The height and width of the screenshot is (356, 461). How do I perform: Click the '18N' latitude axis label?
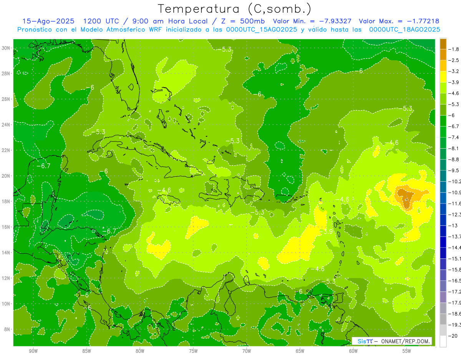point(6,201)
